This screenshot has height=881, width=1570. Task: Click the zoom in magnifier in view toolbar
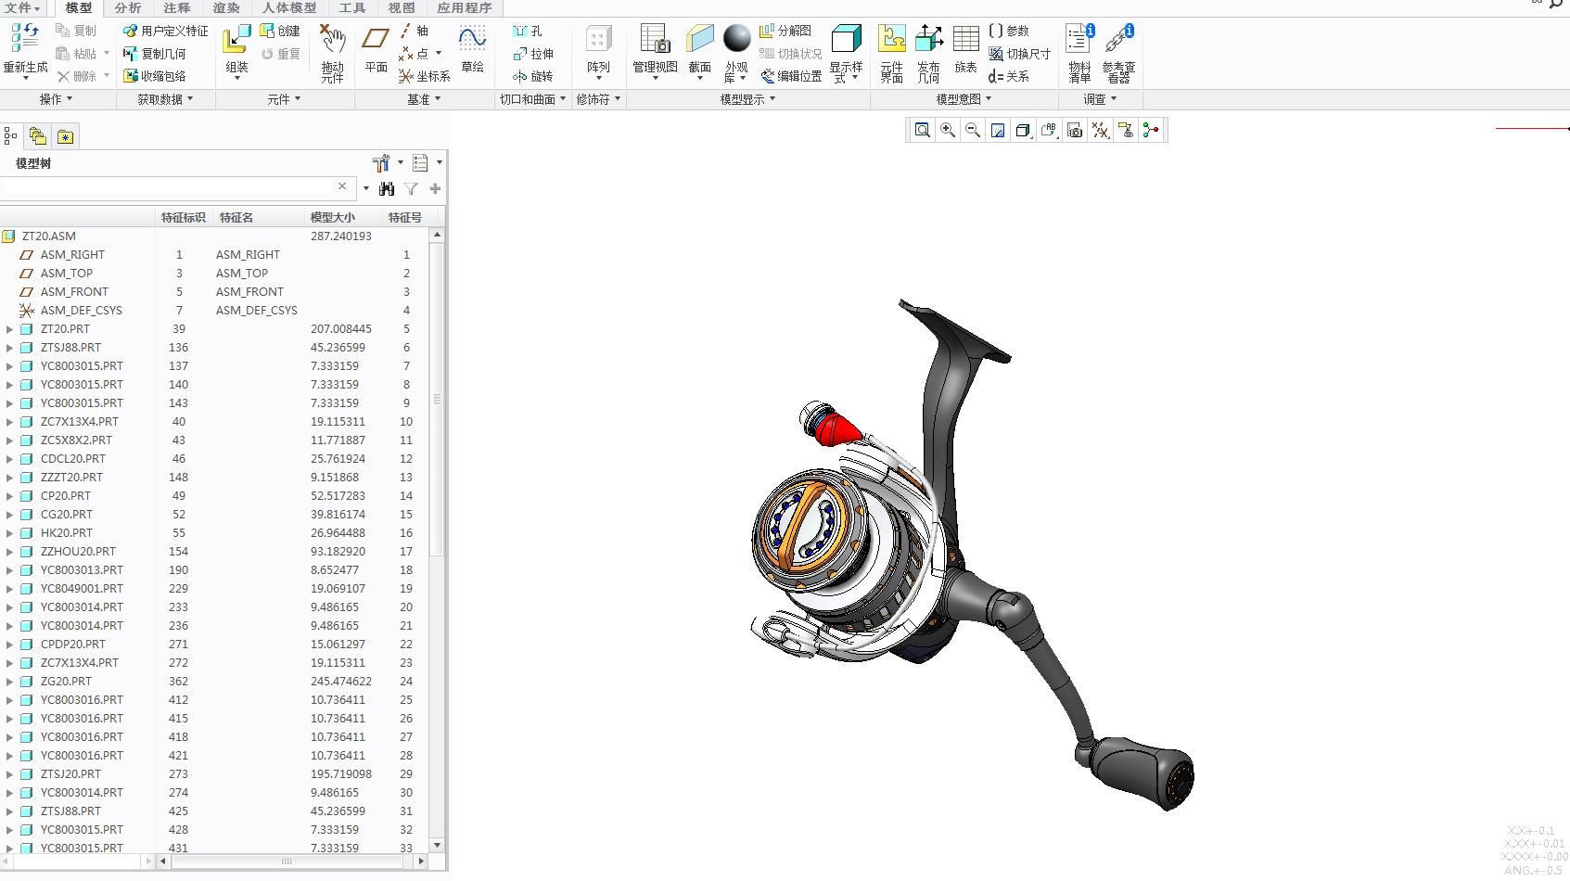coord(948,131)
